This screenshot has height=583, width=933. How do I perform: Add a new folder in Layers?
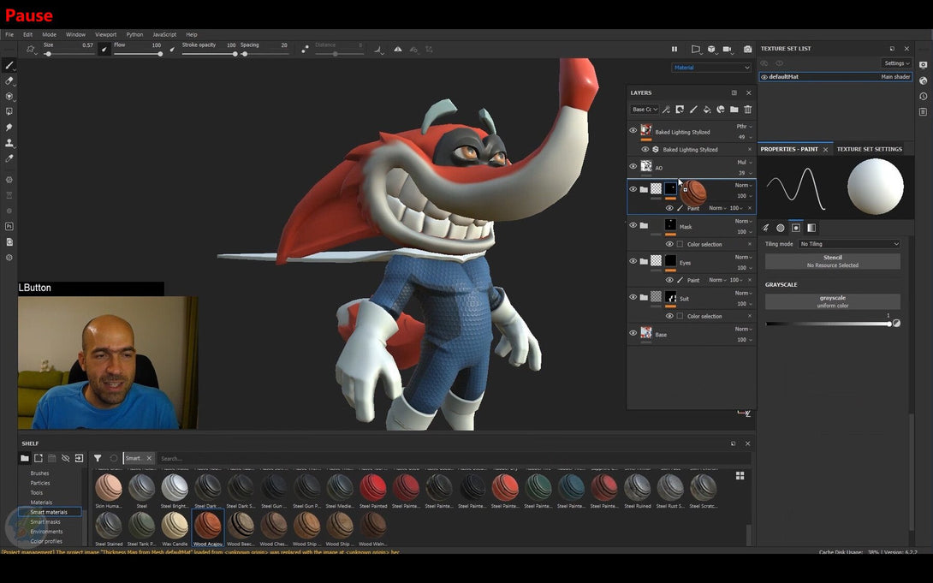coord(734,110)
